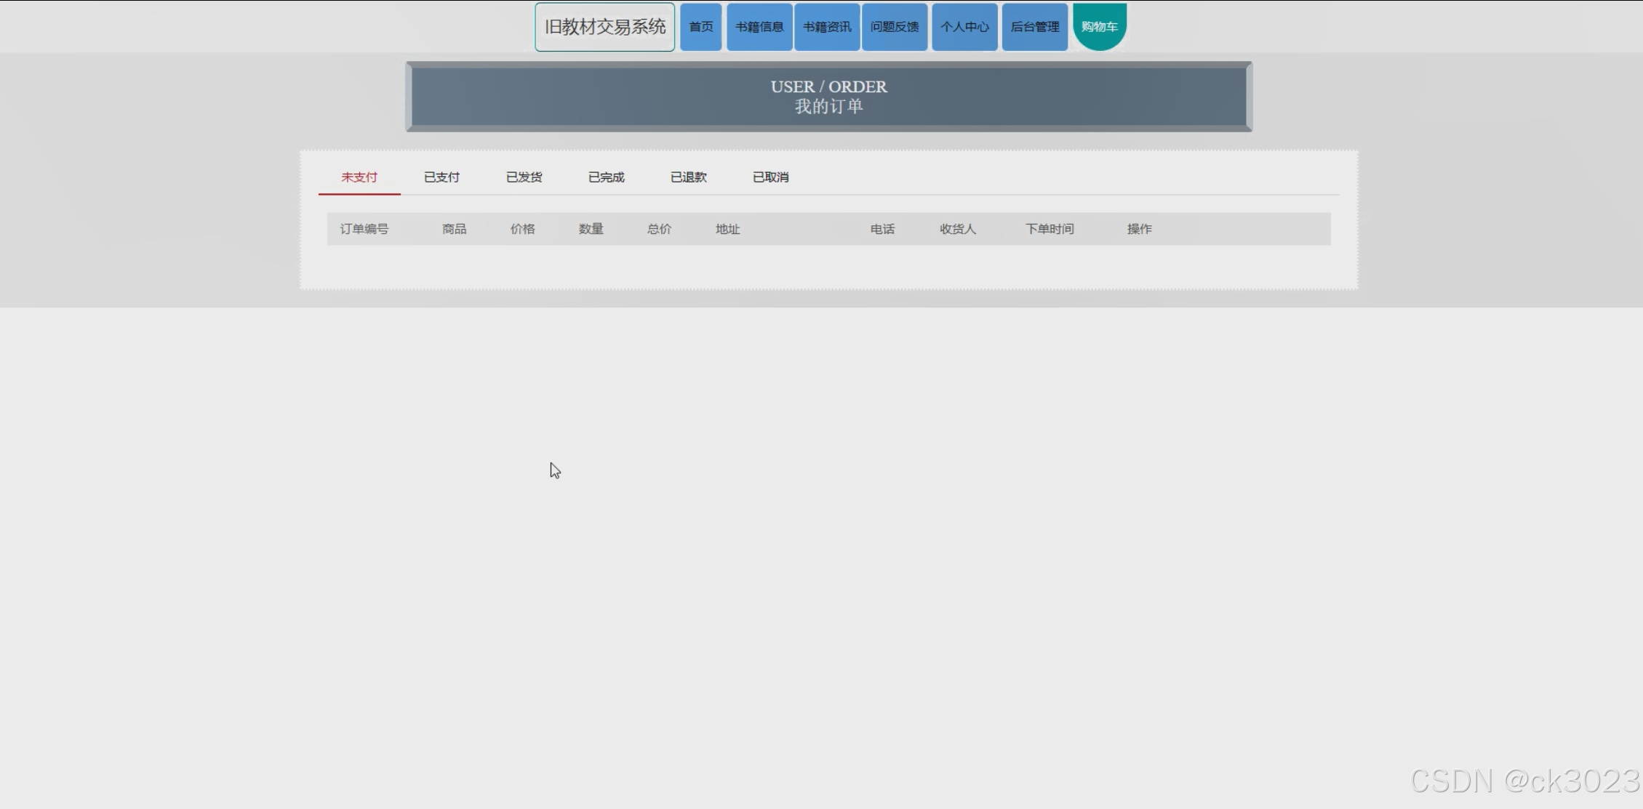Click the 下单时间 column header

coord(1049,229)
